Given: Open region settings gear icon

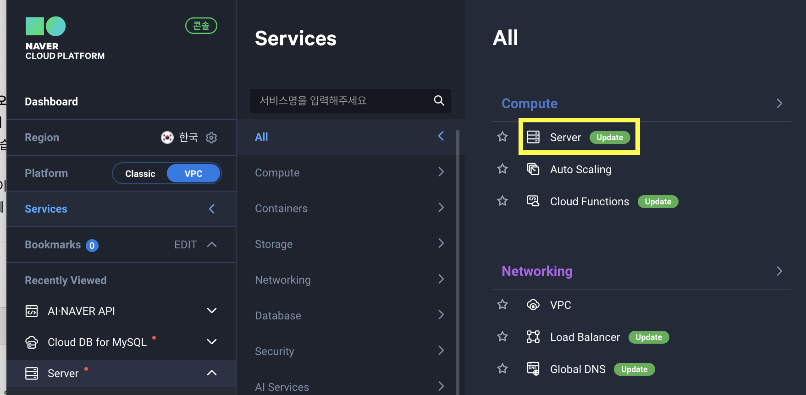Looking at the screenshot, I should point(211,137).
